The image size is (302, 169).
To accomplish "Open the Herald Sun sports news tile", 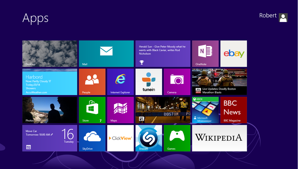I will tap(163, 54).
